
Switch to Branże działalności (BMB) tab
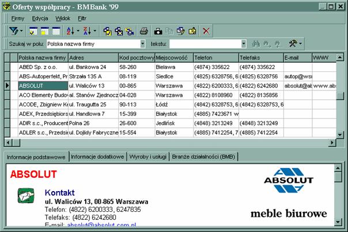pos(203,157)
